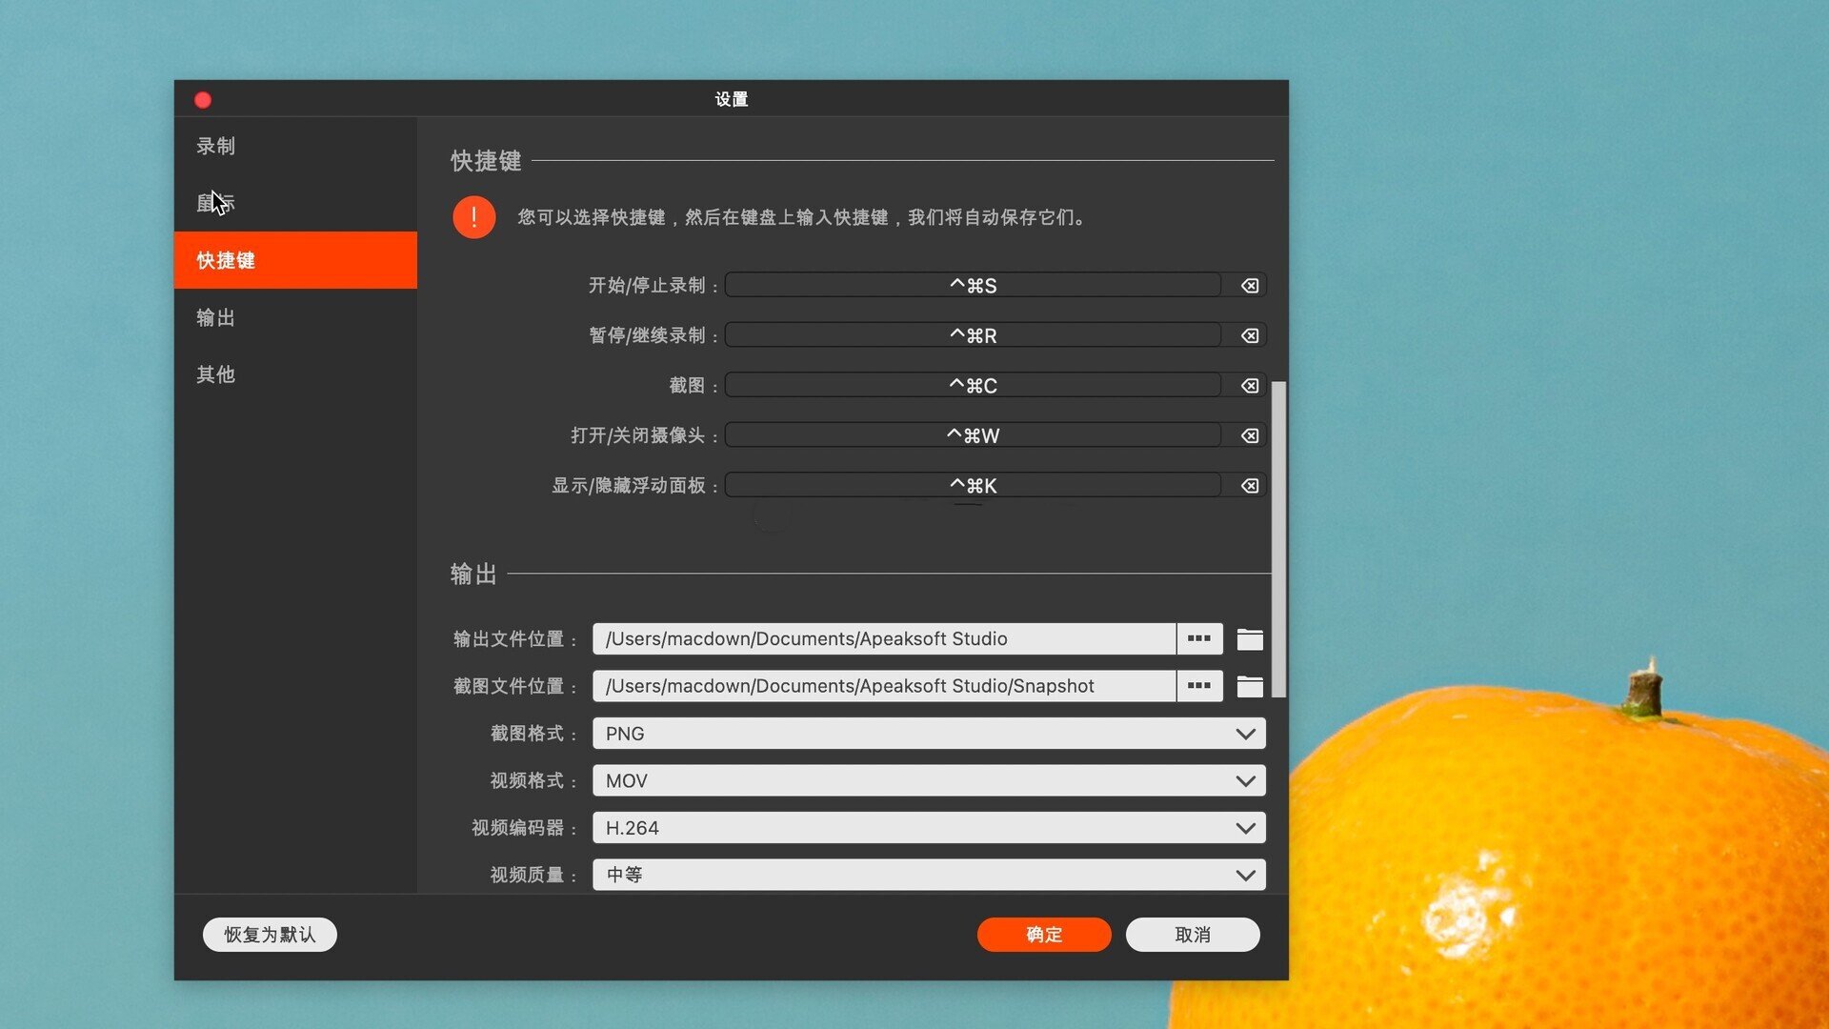Image resolution: width=1829 pixels, height=1029 pixels.
Task: Select the 快捷键 sidebar tab
Action: [x=295, y=260]
